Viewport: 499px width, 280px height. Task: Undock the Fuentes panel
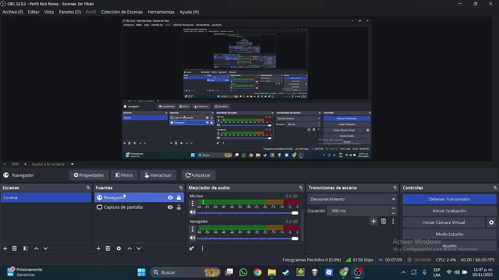tap(181, 188)
